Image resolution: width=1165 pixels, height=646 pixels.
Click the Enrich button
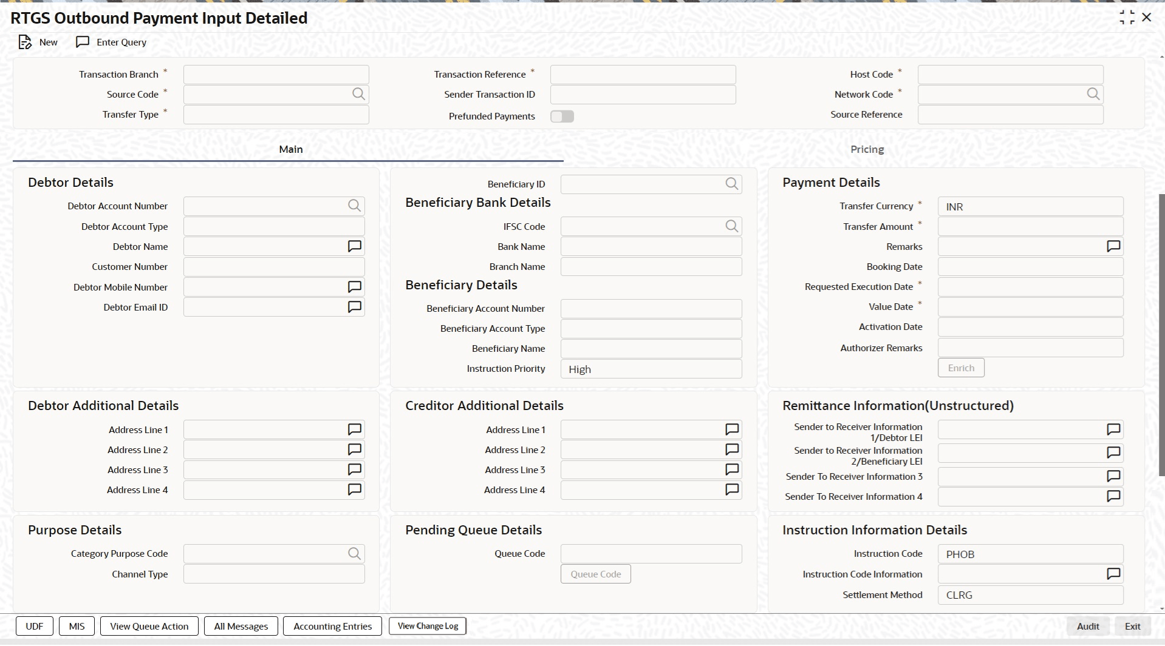point(961,368)
